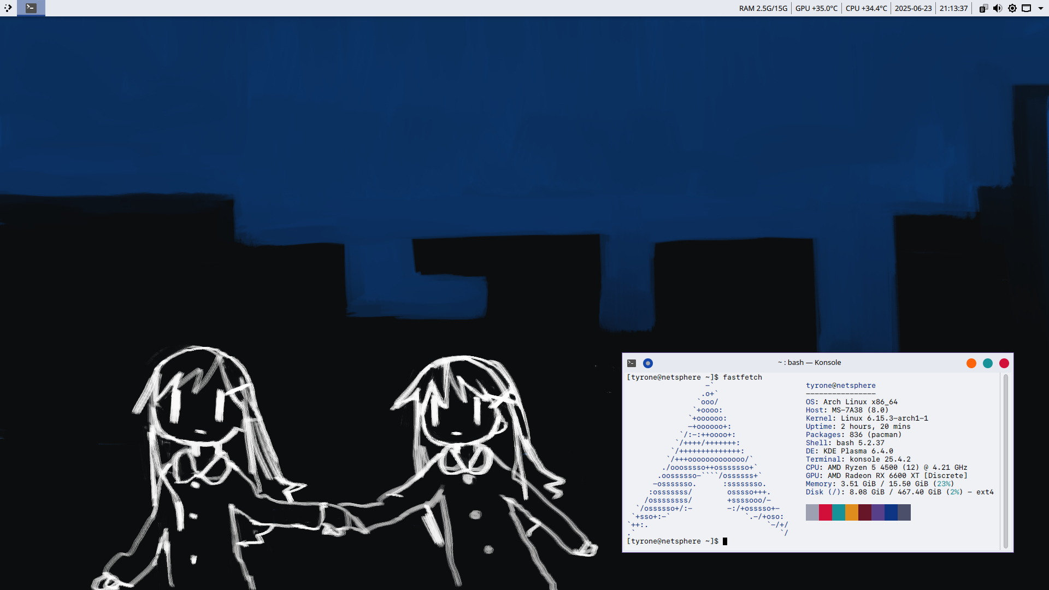Screen dimensions: 1049x590
Task: Click the orange minimize button in Konsole
Action: (971, 363)
